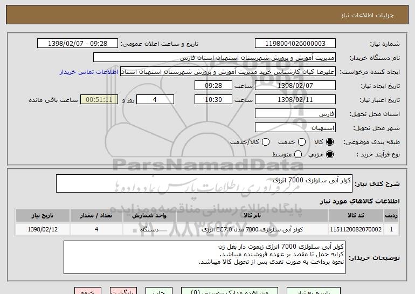Screen dimensions: 415x294
Task: Click مشاهده مدارک پیوستی (0) button
Action: pos(230,291)
